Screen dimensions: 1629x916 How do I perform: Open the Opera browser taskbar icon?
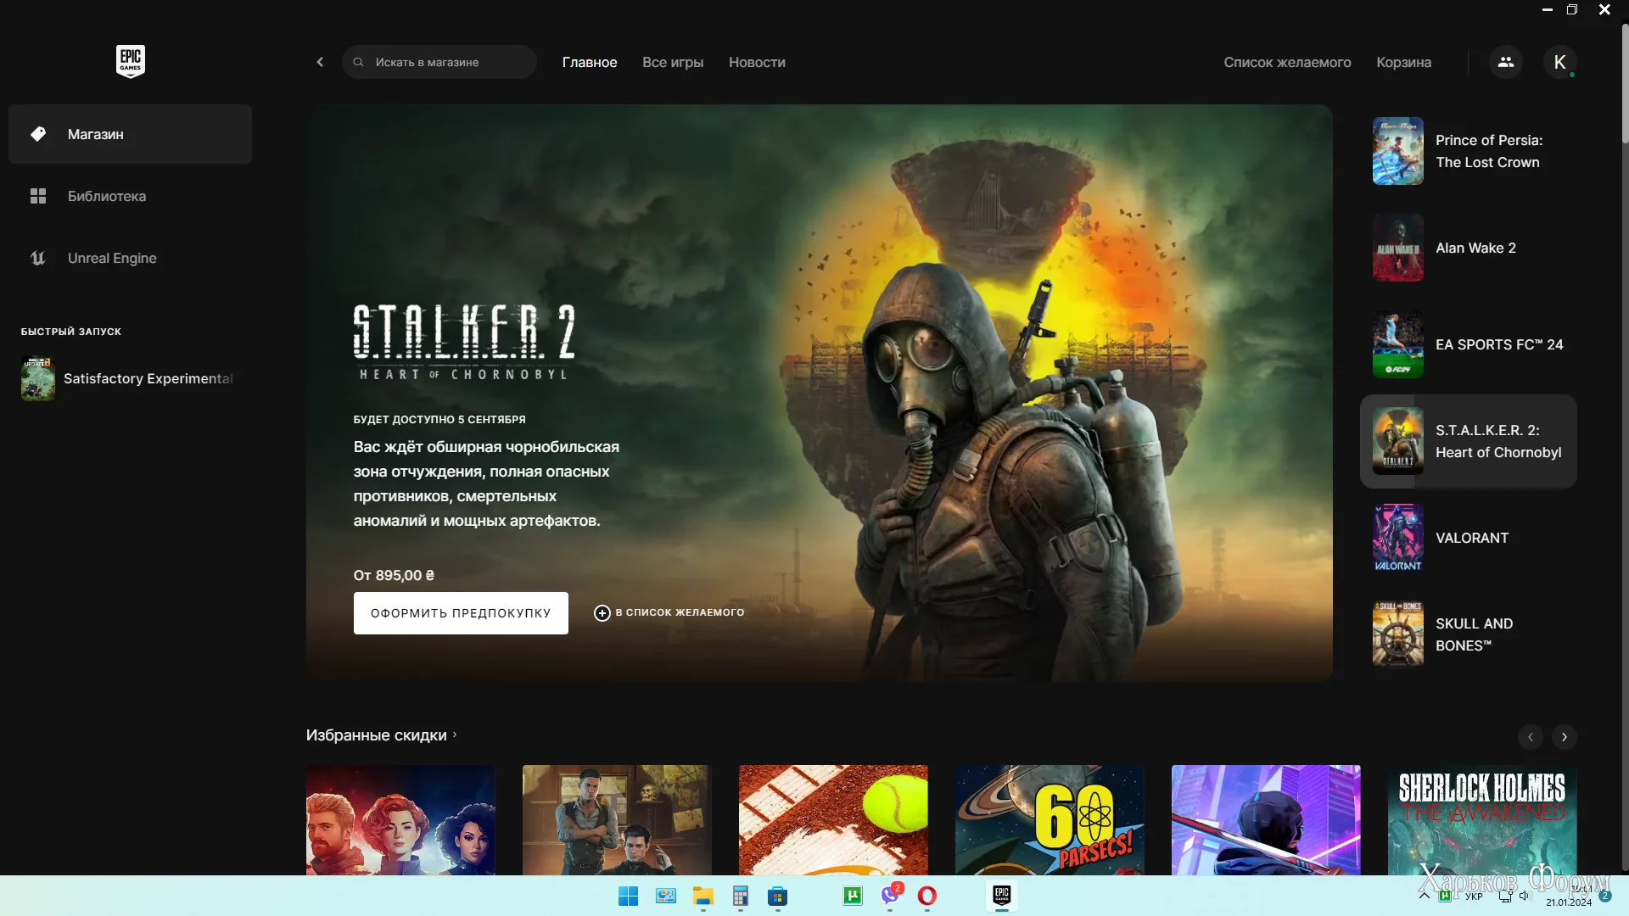click(926, 896)
